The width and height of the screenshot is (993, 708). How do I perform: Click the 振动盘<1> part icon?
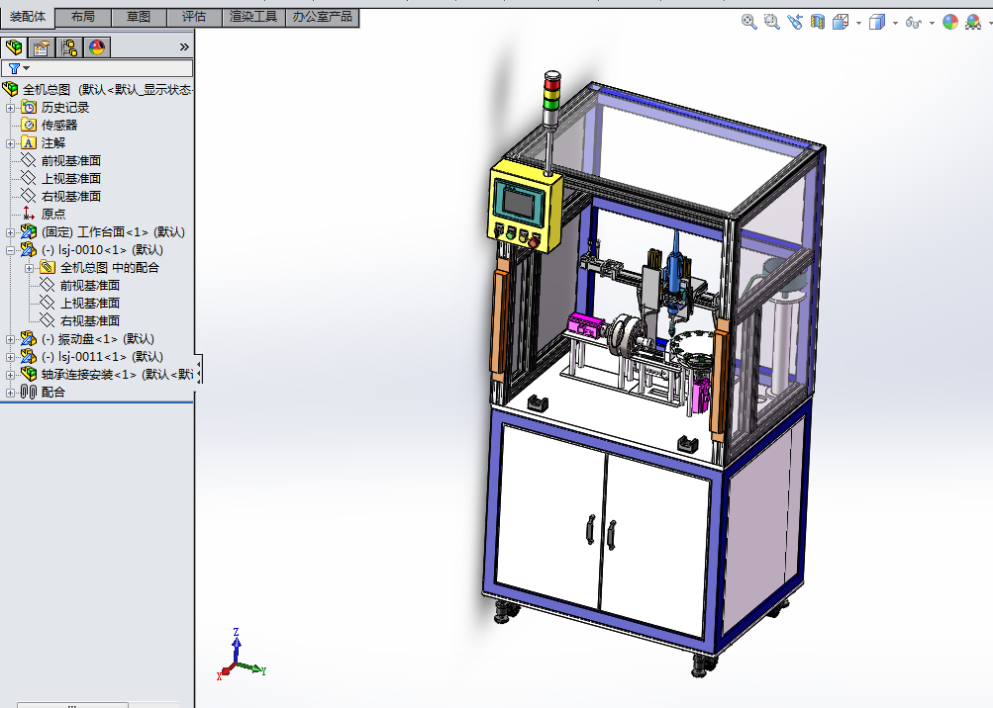[x=29, y=338]
